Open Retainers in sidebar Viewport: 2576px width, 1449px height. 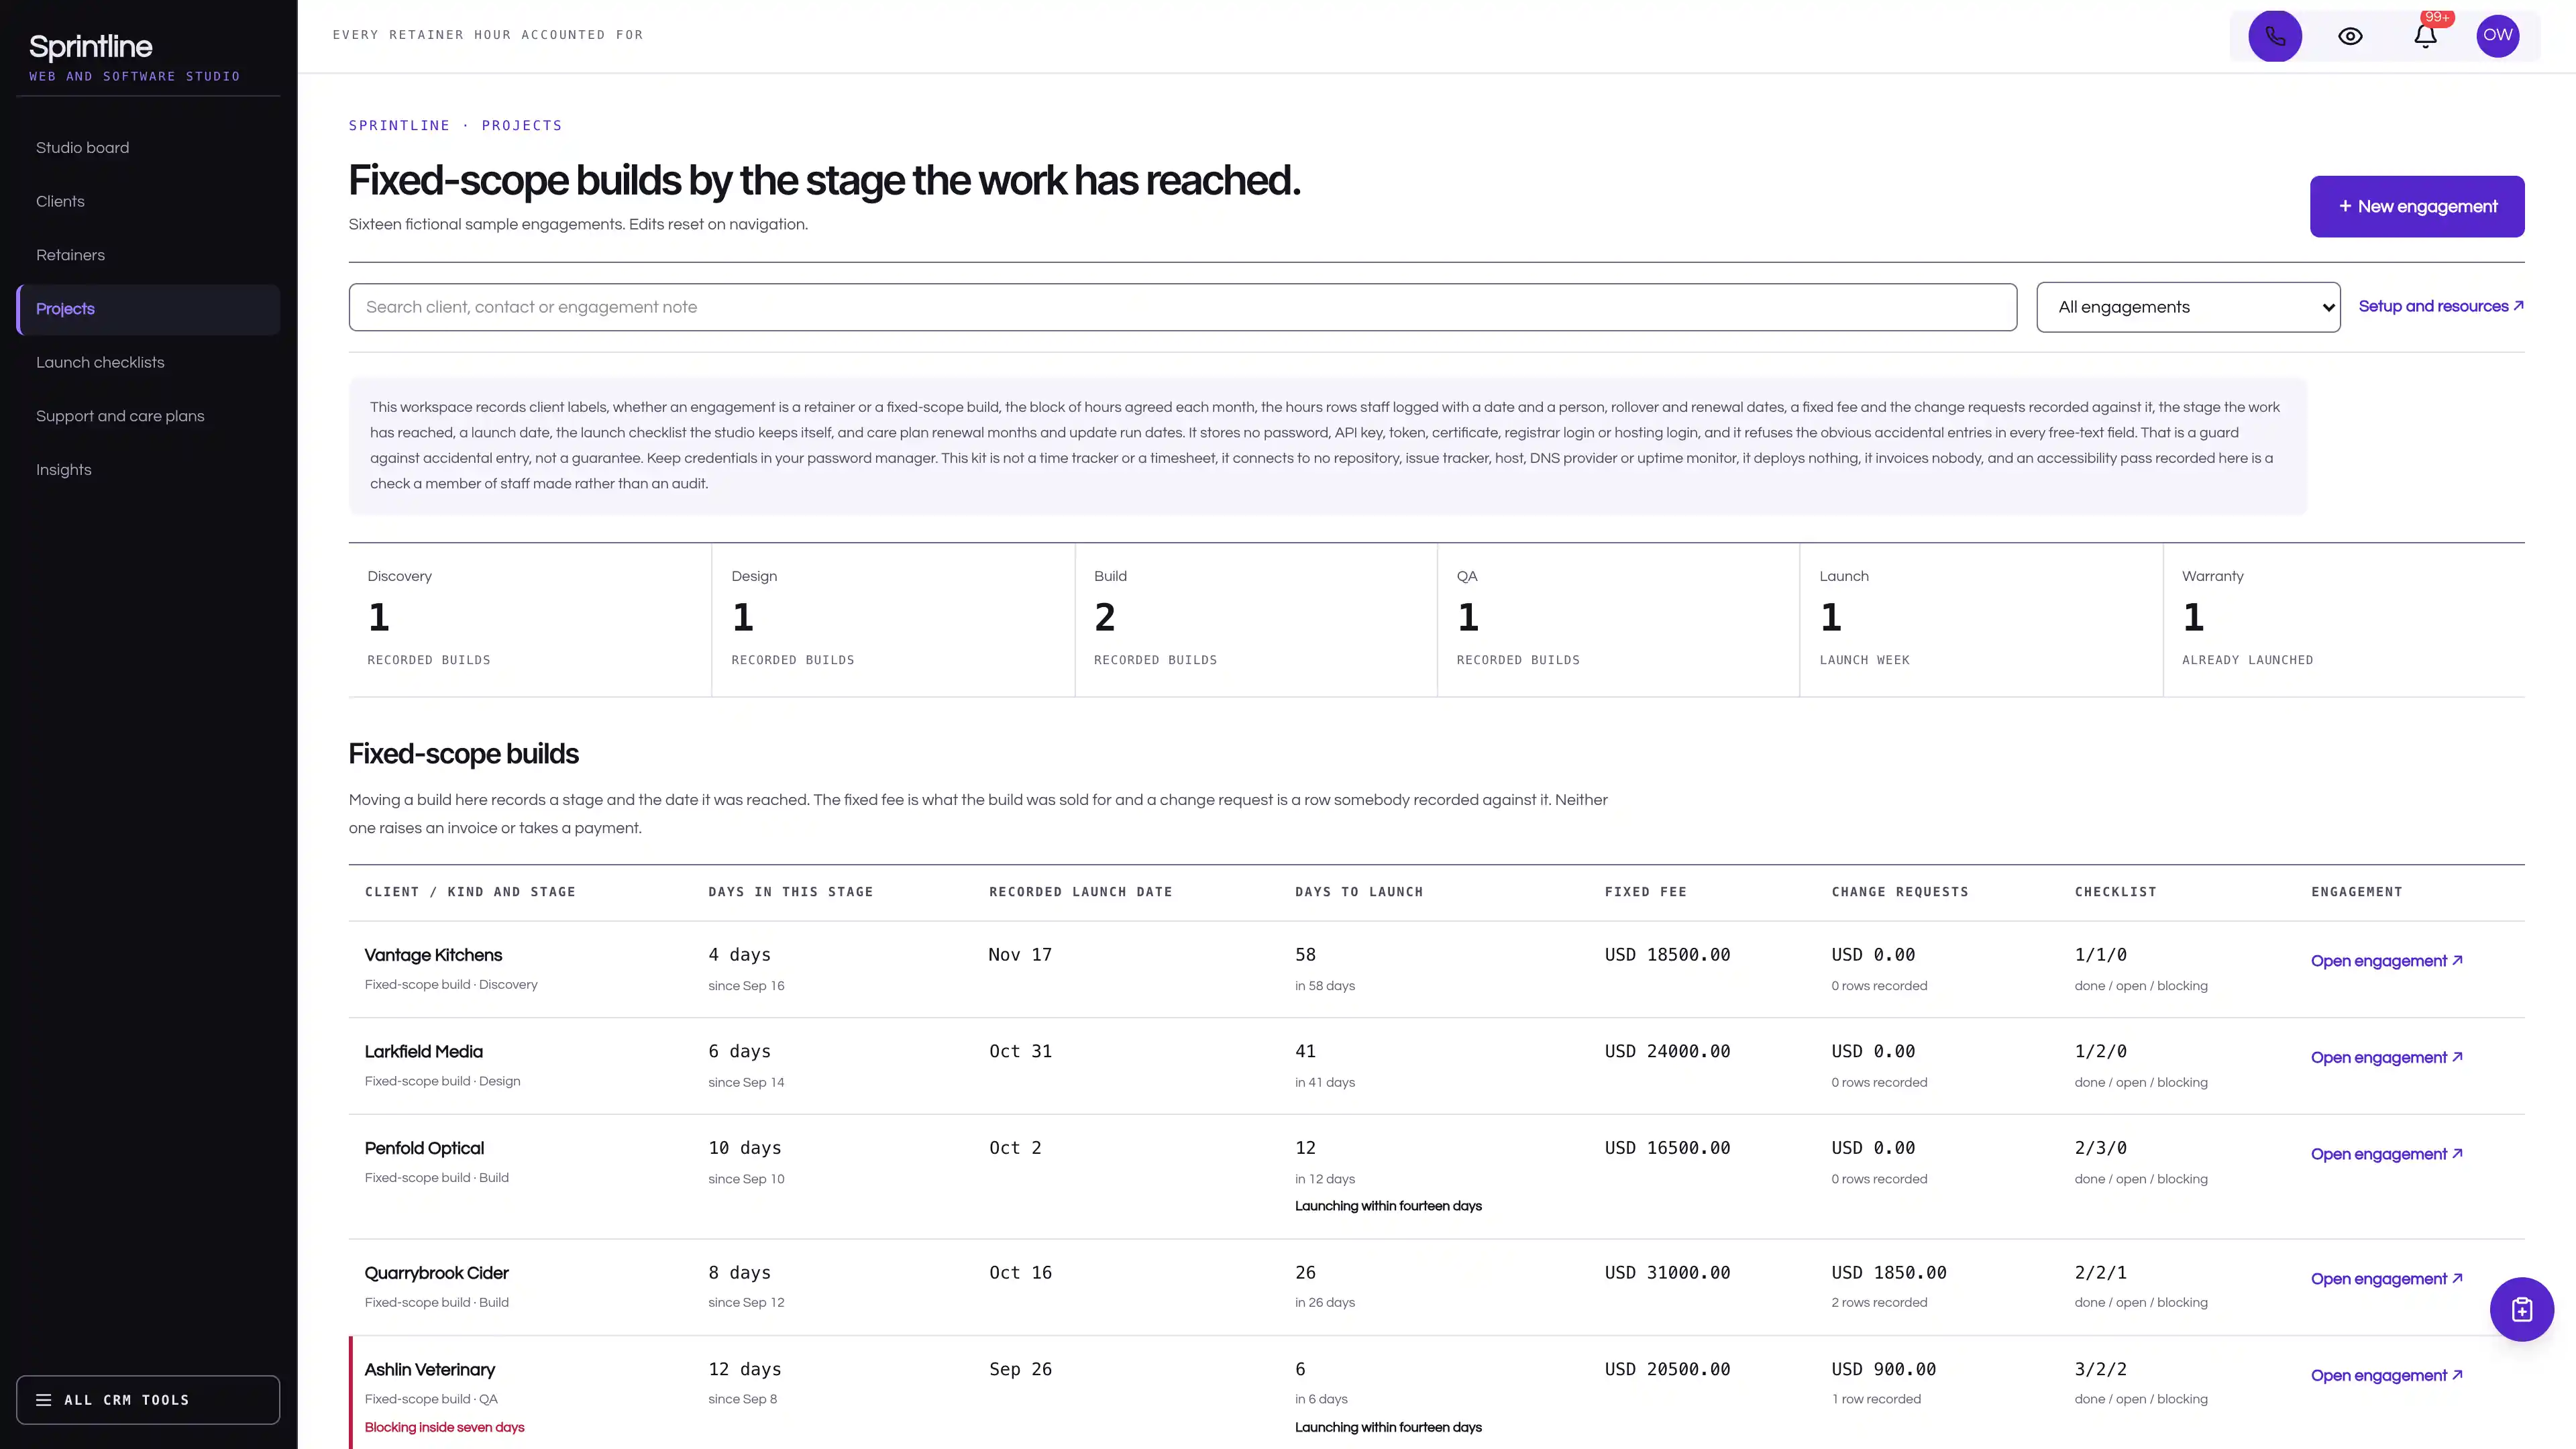point(148,255)
